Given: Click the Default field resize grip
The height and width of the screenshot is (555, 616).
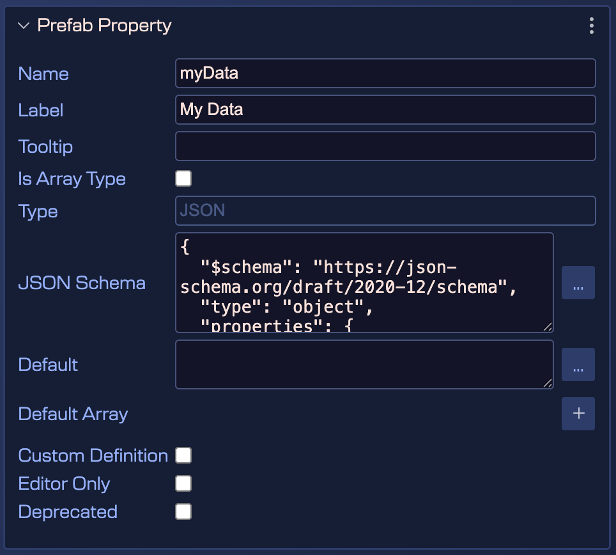Looking at the screenshot, I should click(548, 382).
